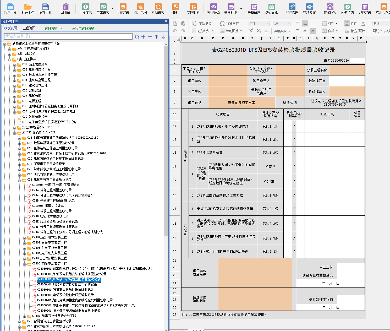Click the 导出表格 export icon
390x331 pixels.
103,9
